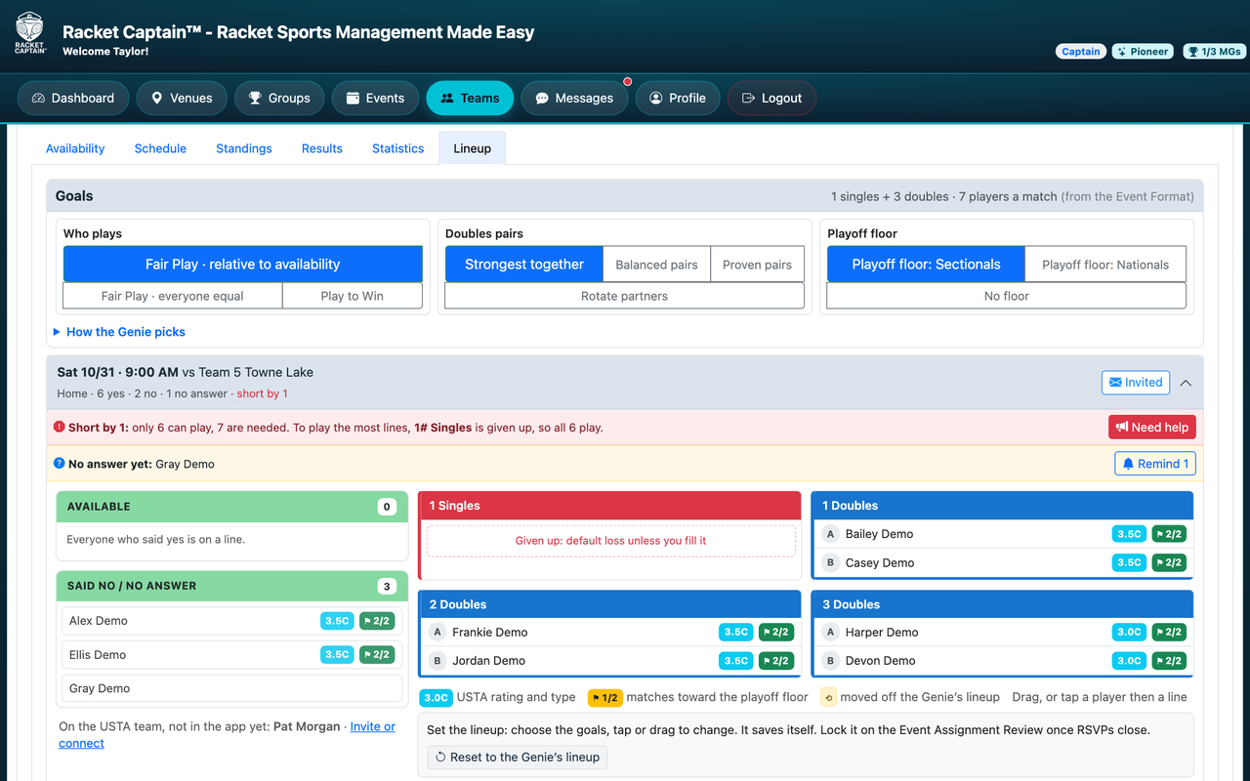Select Balanced pairs option
This screenshot has height=781, width=1250.
[657, 264]
